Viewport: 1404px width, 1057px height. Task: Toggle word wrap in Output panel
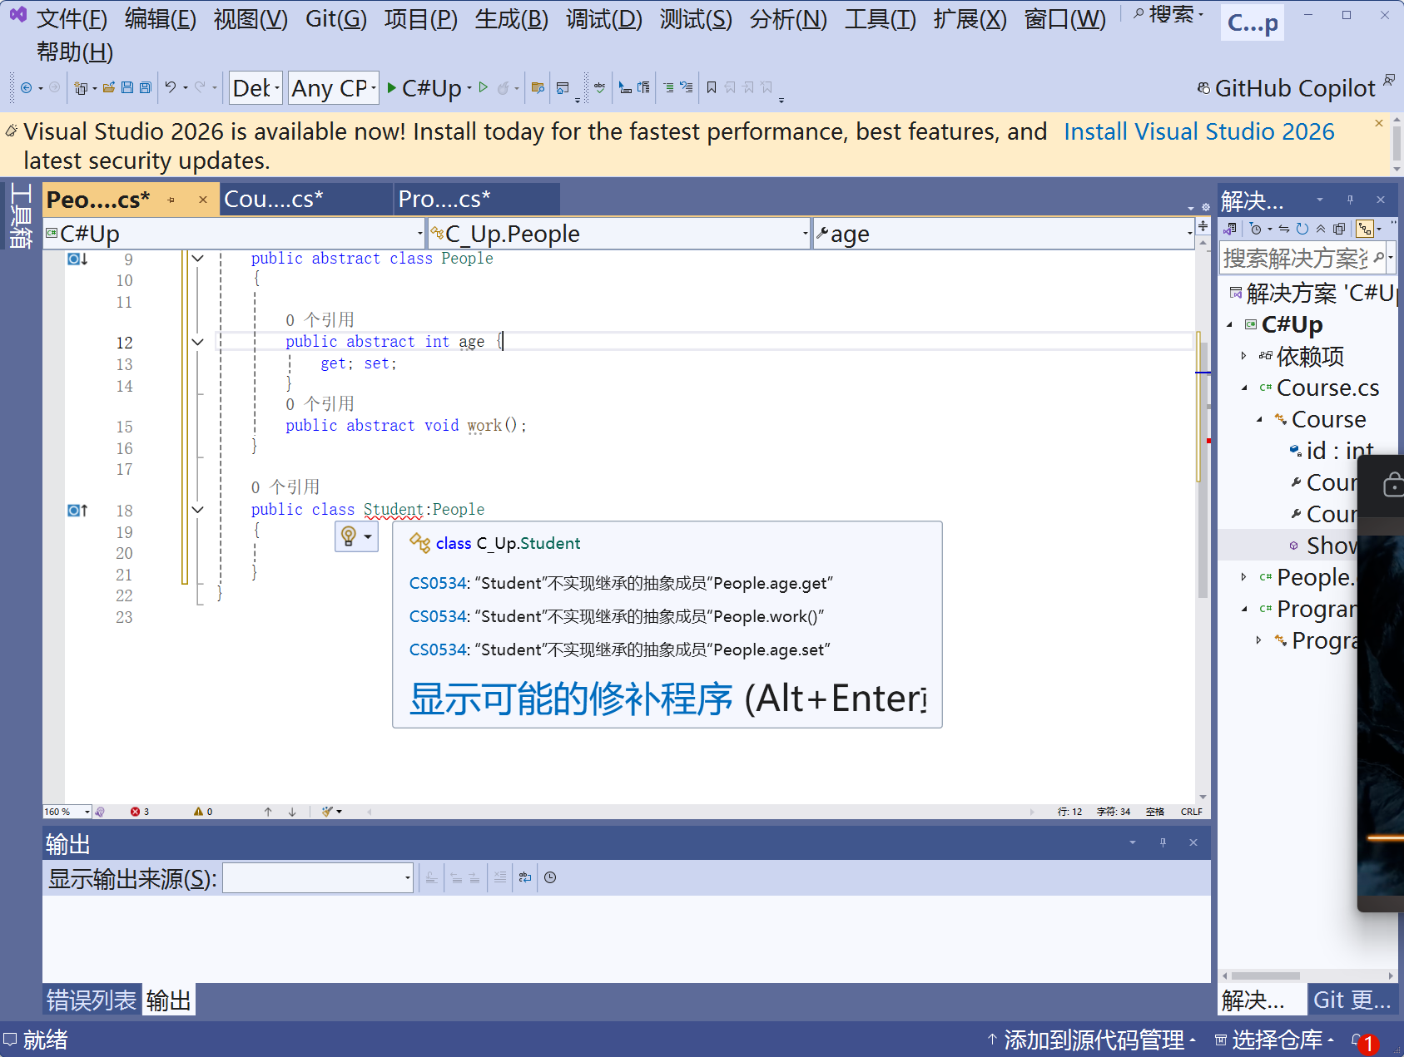pos(525,877)
